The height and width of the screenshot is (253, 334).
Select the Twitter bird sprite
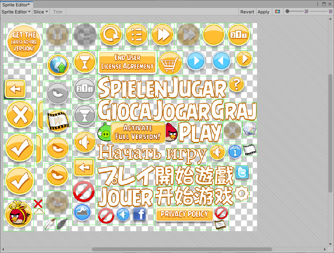tap(242, 172)
